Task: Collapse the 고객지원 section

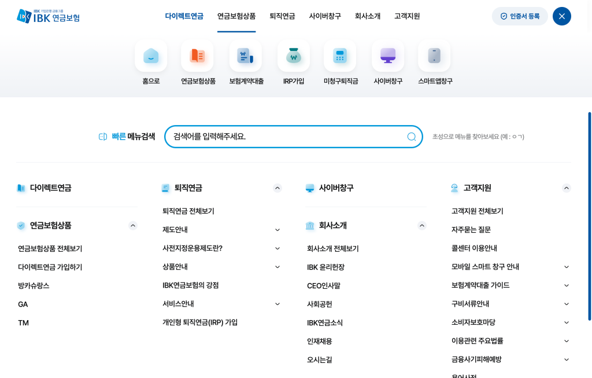Action: [x=567, y=188]
